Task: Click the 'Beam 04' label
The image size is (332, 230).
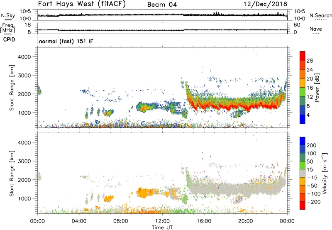Action: point(162,5)
